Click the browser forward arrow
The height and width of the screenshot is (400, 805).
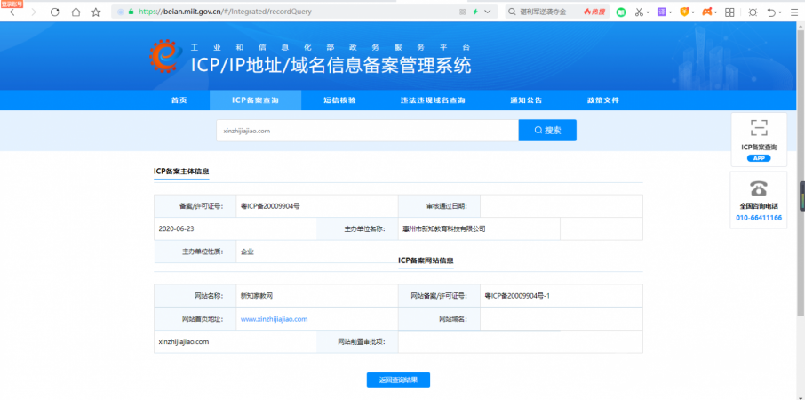click(34, 12)
